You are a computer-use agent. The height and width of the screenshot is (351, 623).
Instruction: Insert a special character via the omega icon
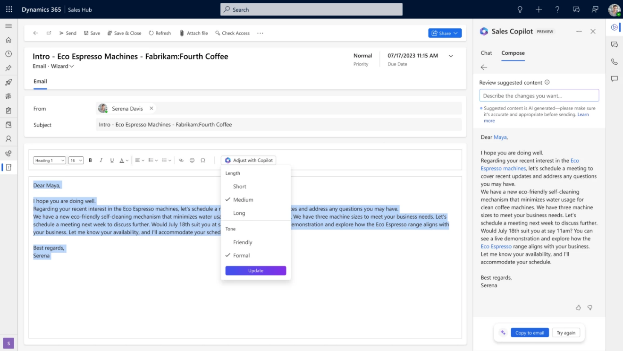pyautogui.click(x=203, y=160)
